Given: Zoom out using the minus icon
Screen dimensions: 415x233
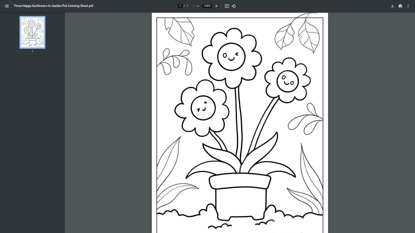Looking at the screenshot, I should 197,6.
